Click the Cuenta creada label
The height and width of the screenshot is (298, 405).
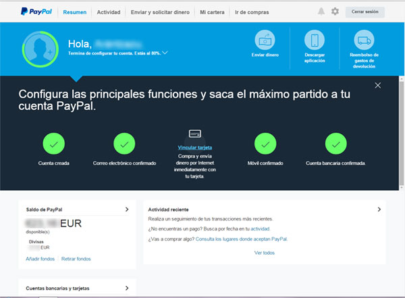click(x=54, y=163)
